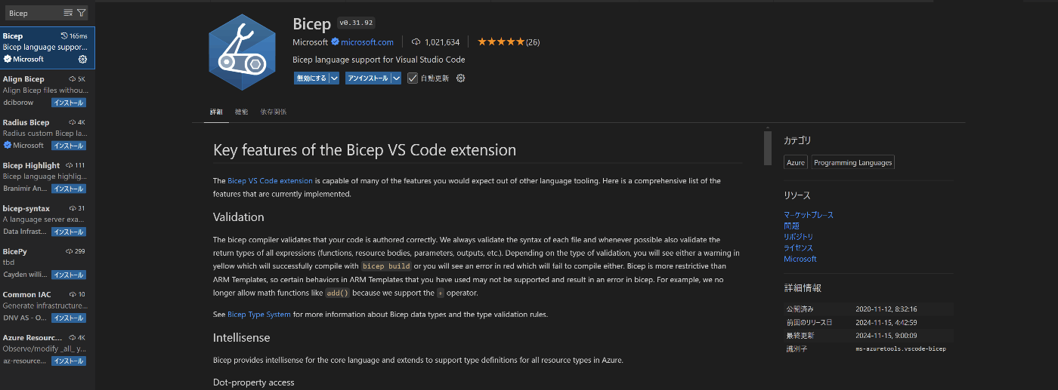Open the Microsoft resource link
The width and height of the screenshot is (1058, 390).
coord(800,259)
